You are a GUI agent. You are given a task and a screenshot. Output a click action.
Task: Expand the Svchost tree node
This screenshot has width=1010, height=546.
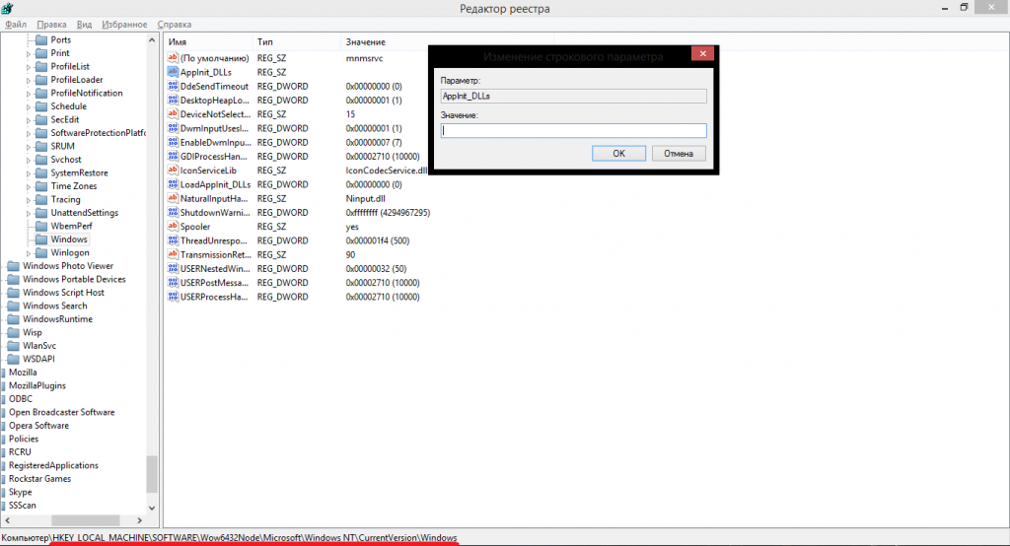[x=29, y=160]
